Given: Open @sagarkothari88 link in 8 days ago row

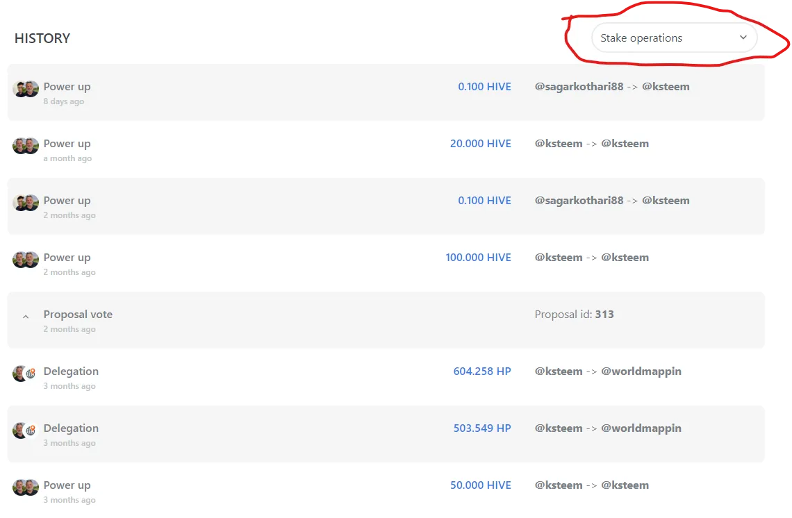Looking at the screenshot, I should (579, 87).
